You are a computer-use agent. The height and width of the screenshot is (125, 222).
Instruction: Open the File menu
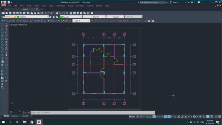pyautogui.click(x=9, y=6)
